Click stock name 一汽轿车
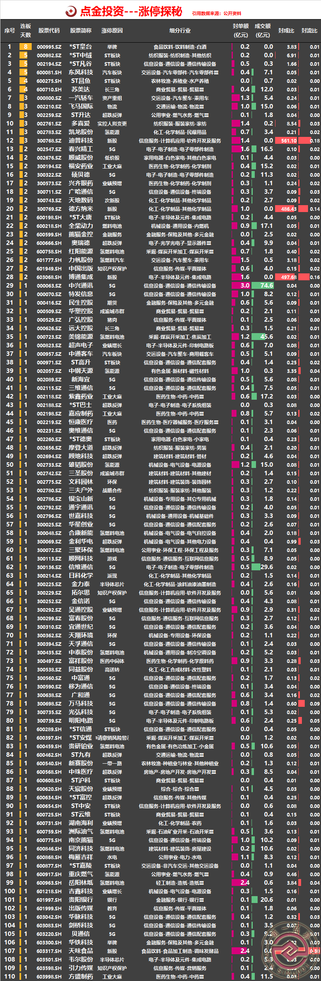 pyautogui.click(x=81, y=98)
